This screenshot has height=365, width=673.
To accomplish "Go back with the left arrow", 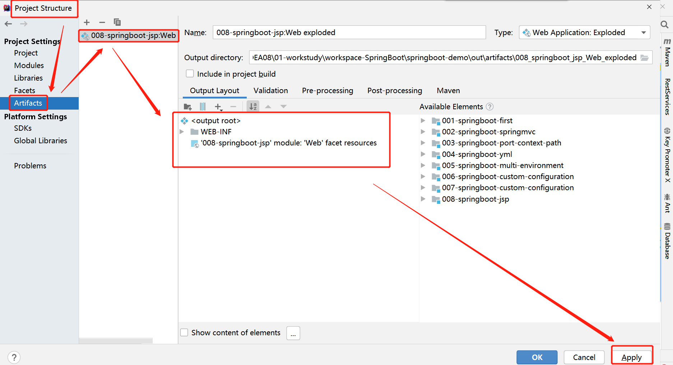I will click(8, 24).
